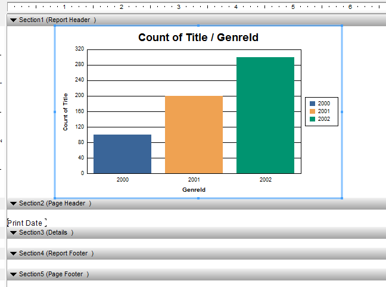Click y-axis value 320

click(79, 49)
